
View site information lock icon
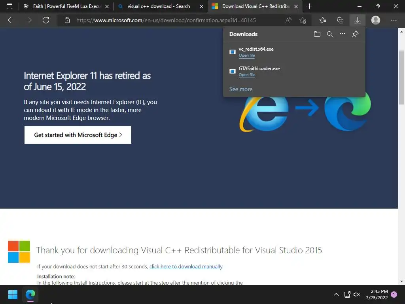click(67, 20)
